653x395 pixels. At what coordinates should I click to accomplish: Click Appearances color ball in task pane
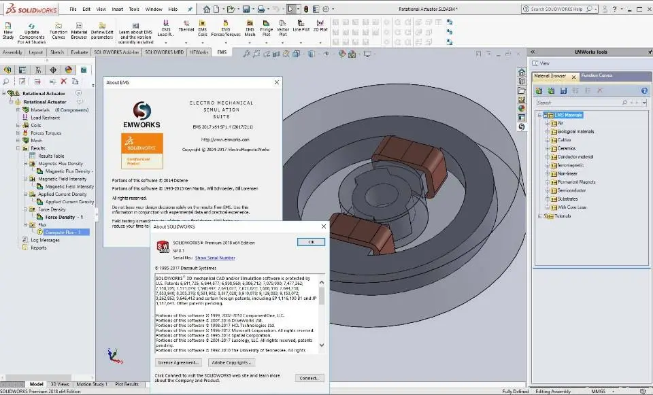522,108
